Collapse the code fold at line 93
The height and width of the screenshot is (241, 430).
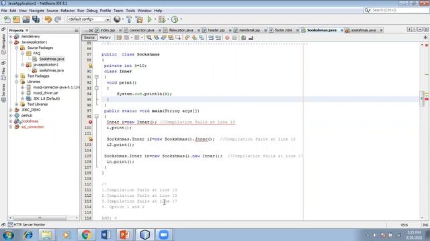tap(97, 88)
